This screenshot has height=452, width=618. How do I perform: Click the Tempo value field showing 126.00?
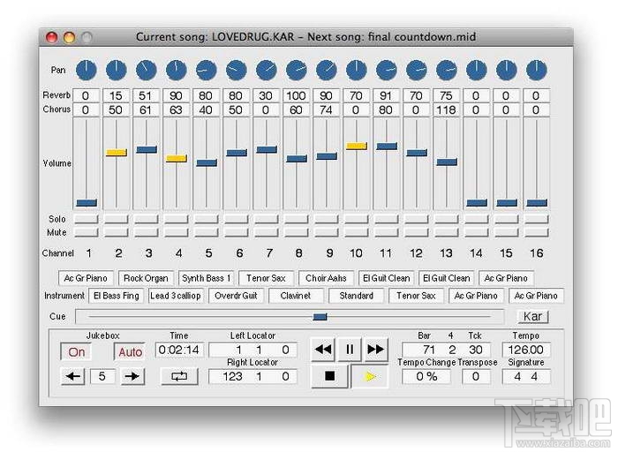pos(526,350)
